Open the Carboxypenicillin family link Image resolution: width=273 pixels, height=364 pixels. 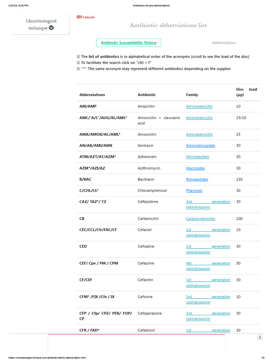(x=200, y=219)
